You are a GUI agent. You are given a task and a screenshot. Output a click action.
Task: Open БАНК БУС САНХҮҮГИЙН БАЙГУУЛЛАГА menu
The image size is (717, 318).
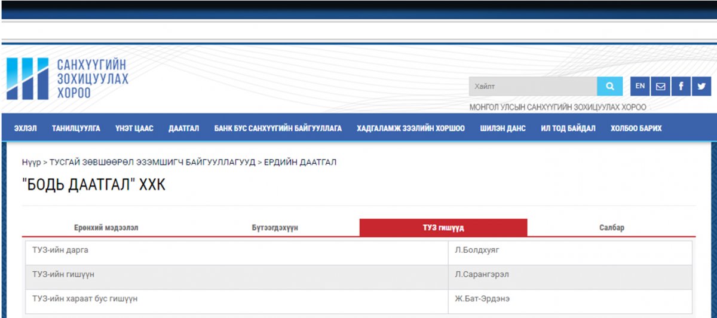(x=278, y=129)
